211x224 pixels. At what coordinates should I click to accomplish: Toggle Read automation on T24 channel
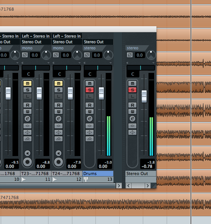click(x=59, y=105)
